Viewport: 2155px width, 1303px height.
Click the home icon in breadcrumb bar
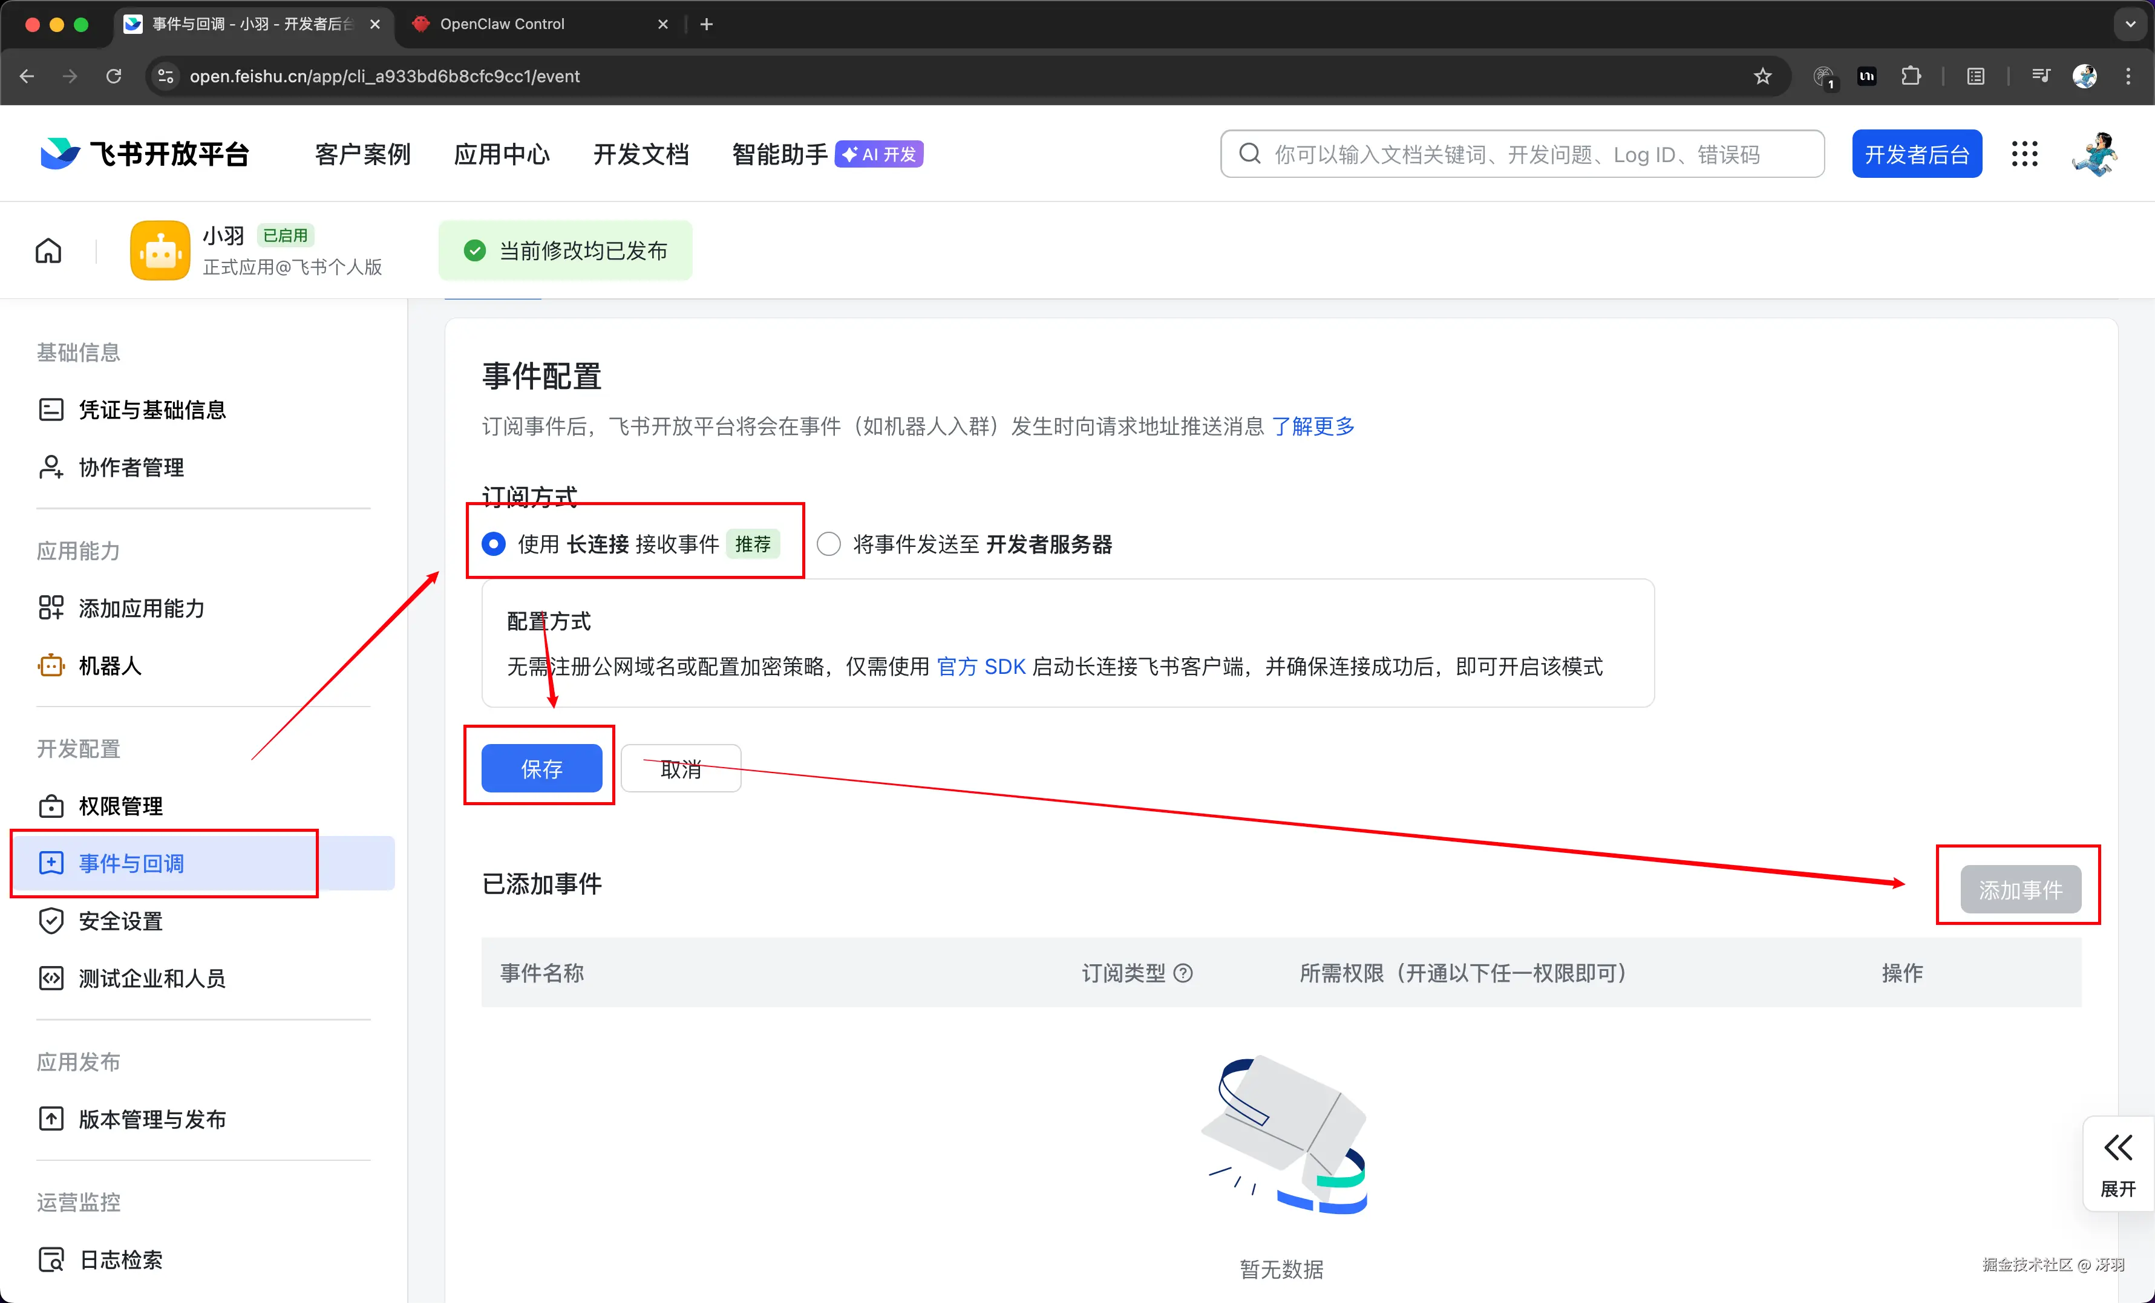(48, 251)
